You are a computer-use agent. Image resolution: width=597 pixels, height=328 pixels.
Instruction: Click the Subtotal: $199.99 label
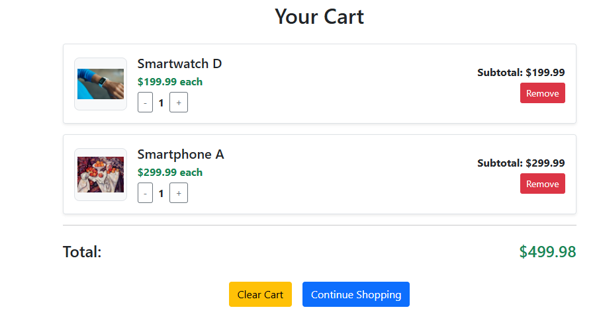pos(521,73)
